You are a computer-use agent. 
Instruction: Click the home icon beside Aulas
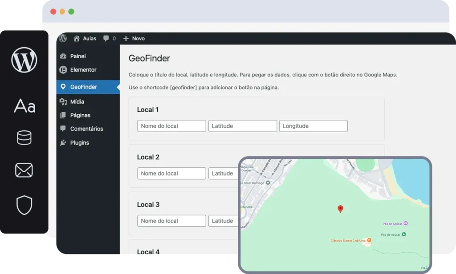point(77,38)
